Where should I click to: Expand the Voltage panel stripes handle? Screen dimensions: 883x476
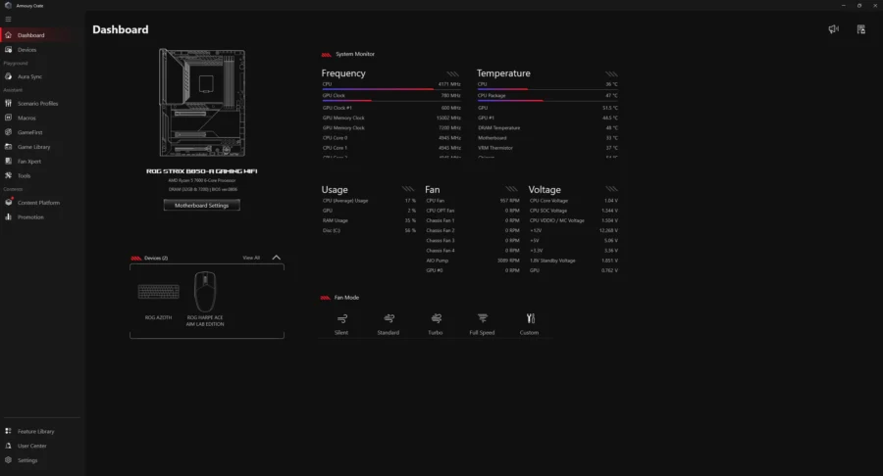pos(611,189)
